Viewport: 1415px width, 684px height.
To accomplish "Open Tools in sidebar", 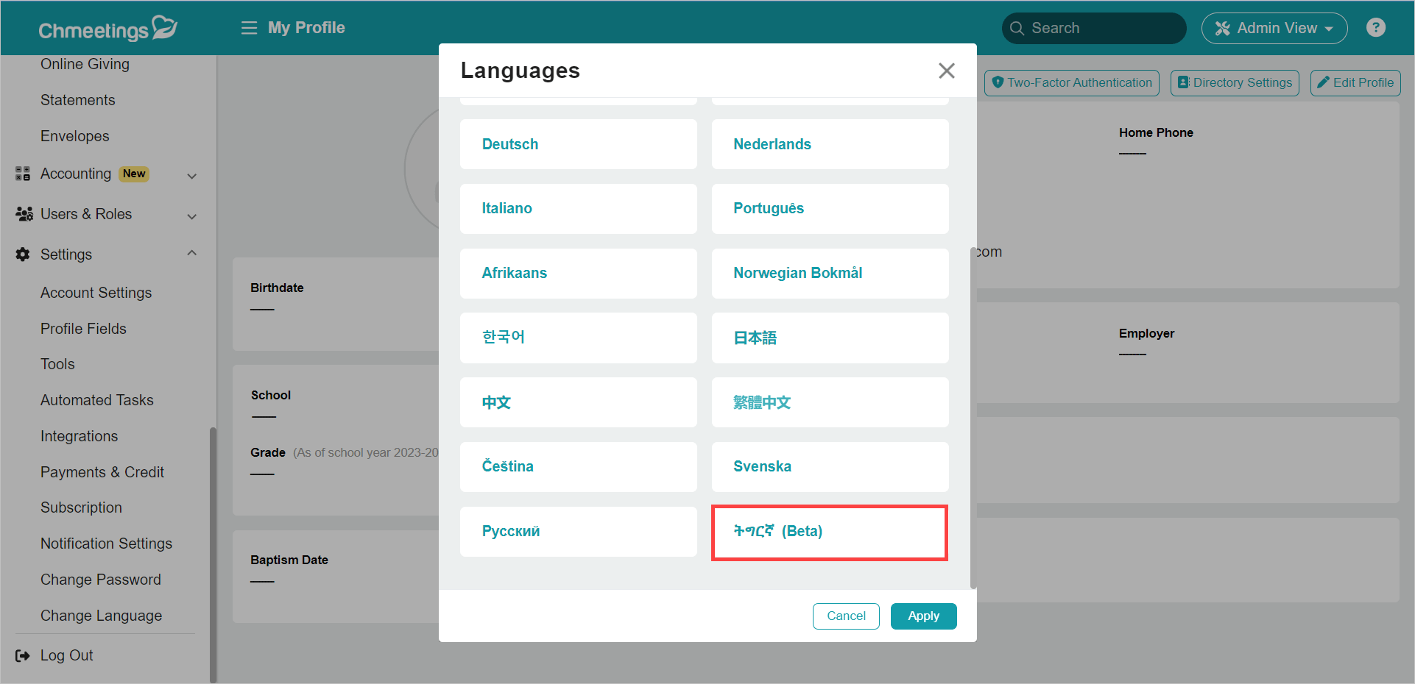I will 57,364.
